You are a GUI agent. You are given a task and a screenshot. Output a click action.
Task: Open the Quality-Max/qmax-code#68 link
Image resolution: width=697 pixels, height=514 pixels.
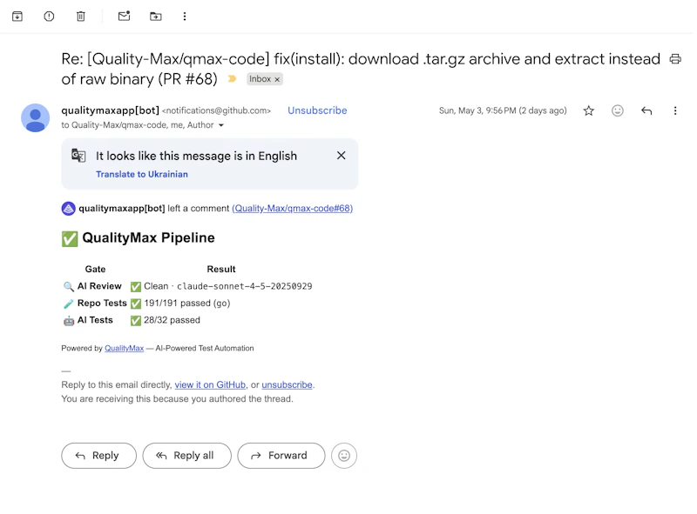tap(292, 208)
